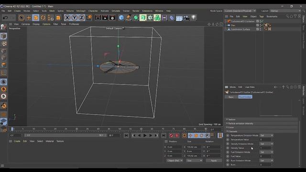This screenshot has height=172, width=306.
Task: Click the MoGraph Cloner green icon
Action: click(157, 18)
